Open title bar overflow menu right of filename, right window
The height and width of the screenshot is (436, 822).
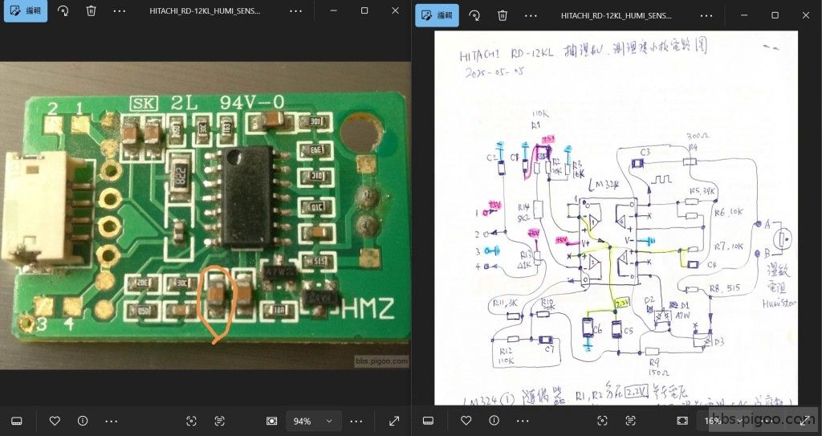click(x=706, y=16)
